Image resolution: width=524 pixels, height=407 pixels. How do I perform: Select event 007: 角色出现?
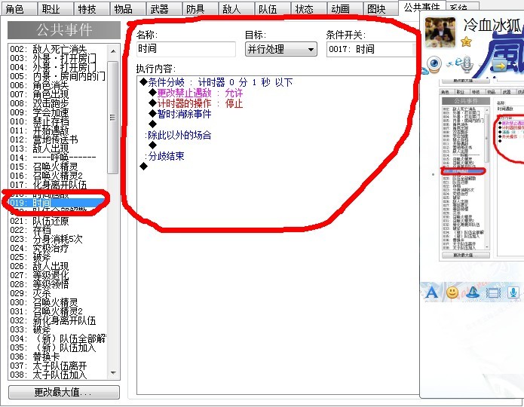pos(58,94)
